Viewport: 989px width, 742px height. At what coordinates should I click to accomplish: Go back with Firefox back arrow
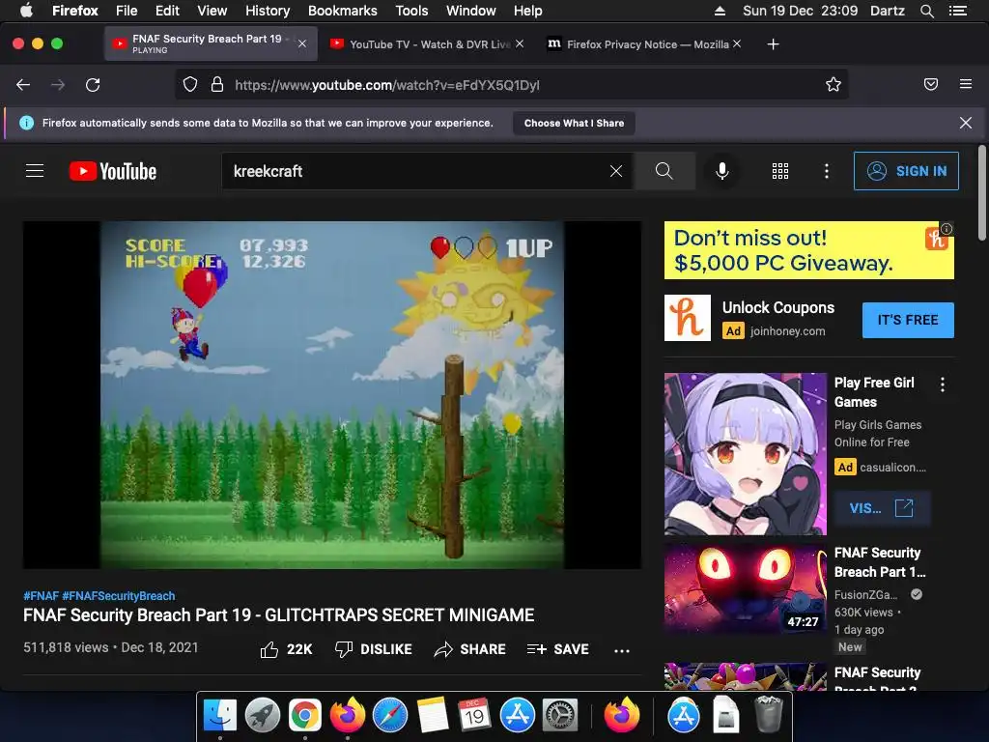[23, 85]
